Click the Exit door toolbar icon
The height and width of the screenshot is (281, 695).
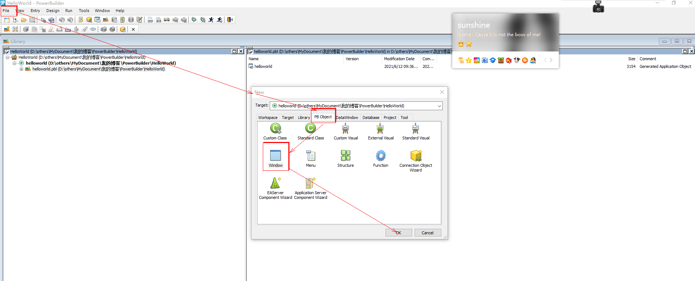[x=230, y=20]
